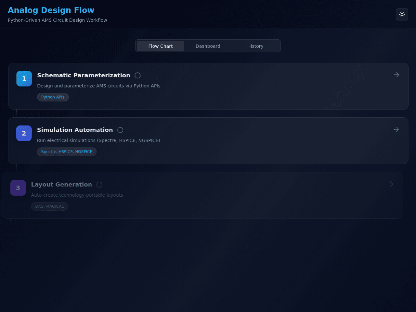Expand the Simulation Automation step title
This screenshot has height=312, width=416.
75,130
